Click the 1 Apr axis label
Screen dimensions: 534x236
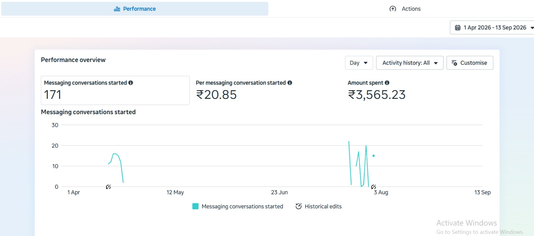click(x=73, y=192)
